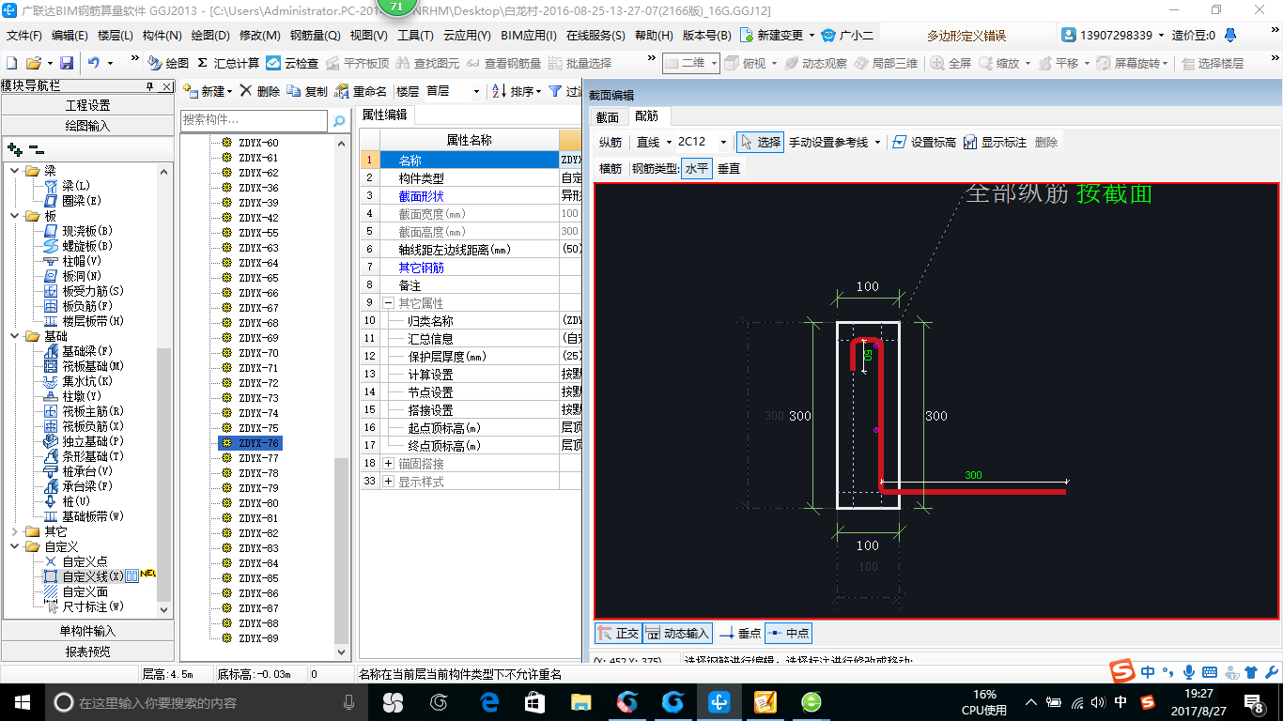The width and height of the screenshot is (1283, 721).
Task: Click the 绘图输入 panel button
Action: [87, 126]
